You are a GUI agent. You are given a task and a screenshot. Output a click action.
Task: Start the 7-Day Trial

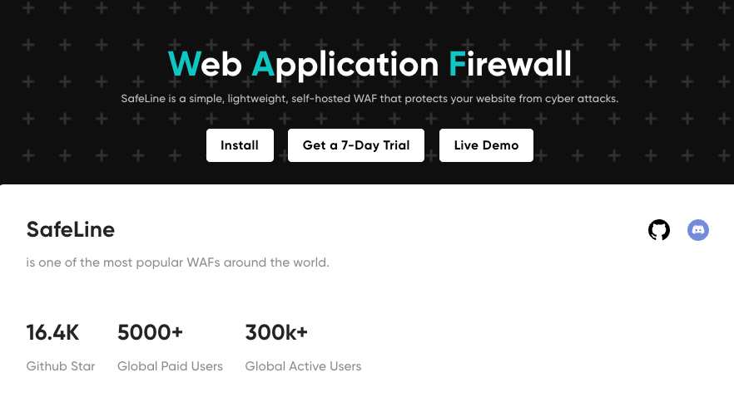click(356, 145)
